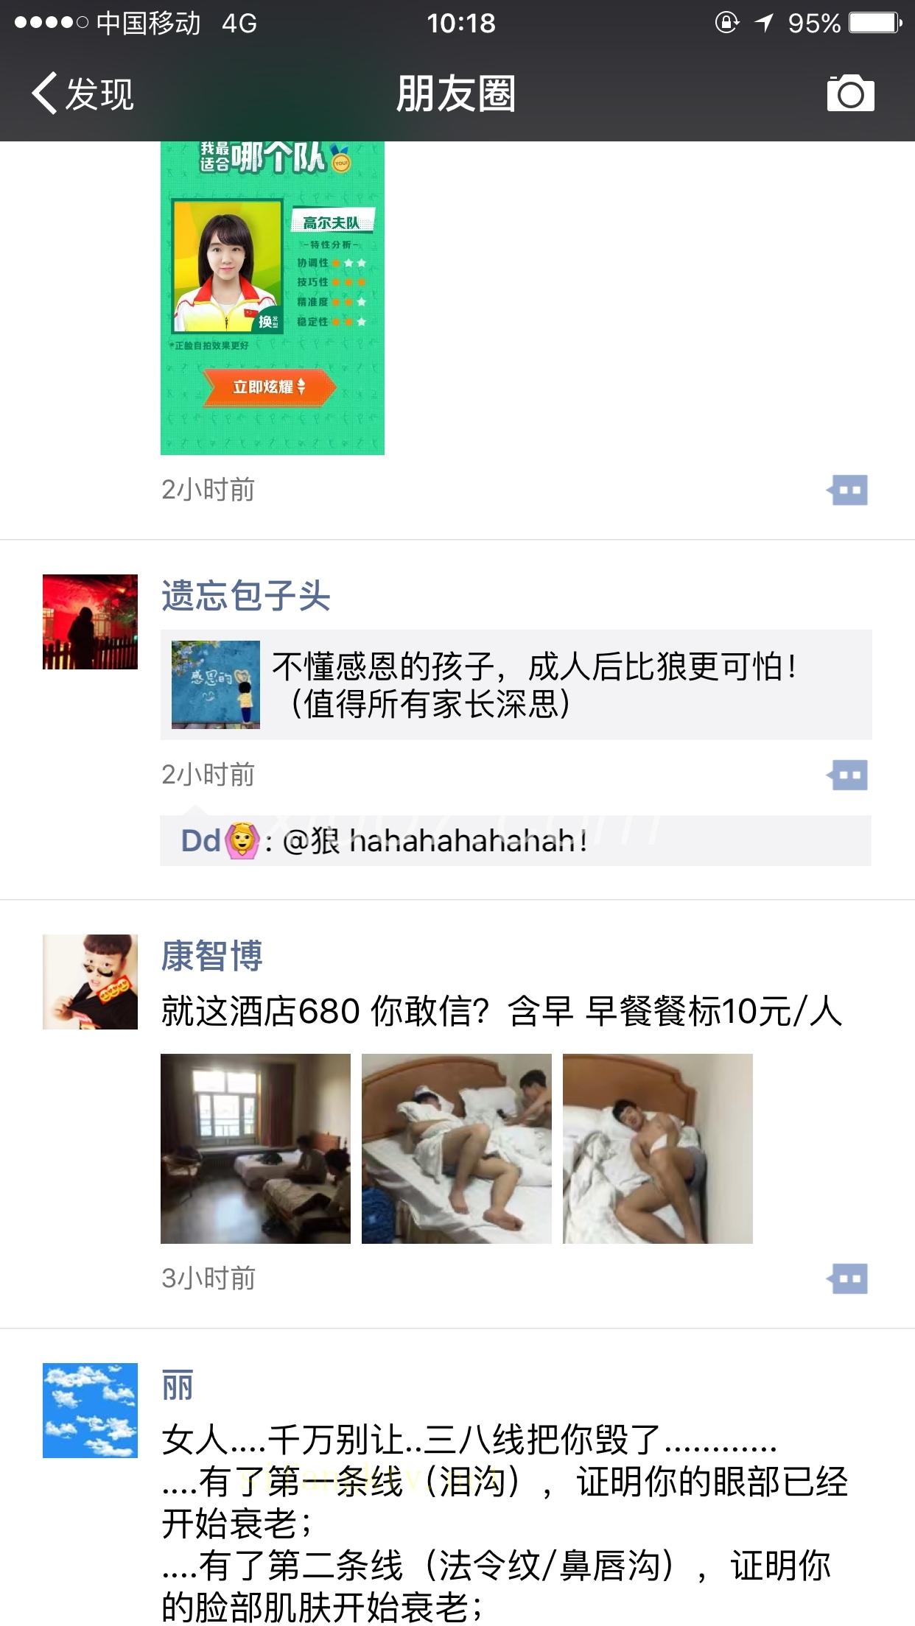This screenshot has width=915, height=1626.
Task: View the first hotel room photo
Action: click(256, 1149)
